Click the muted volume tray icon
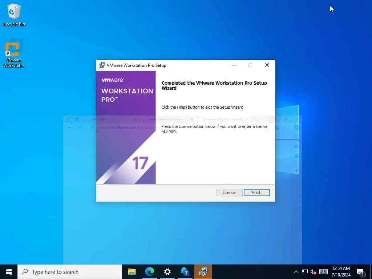 [x=313, y=272]
